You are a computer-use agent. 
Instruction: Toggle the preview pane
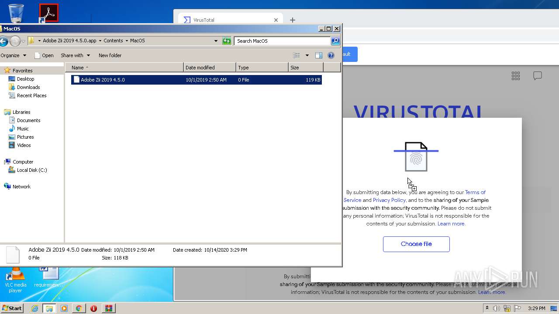click(319, 55)
